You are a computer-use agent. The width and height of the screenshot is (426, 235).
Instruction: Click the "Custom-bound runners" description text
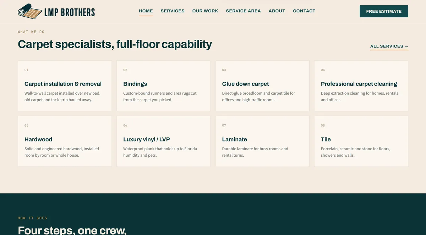coord(160,96)
